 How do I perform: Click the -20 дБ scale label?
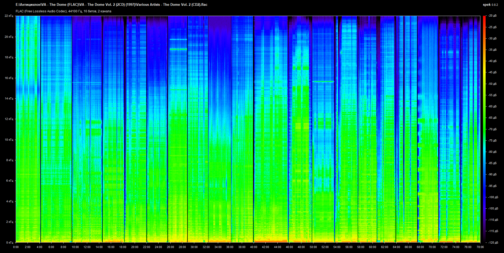(492, 16)
